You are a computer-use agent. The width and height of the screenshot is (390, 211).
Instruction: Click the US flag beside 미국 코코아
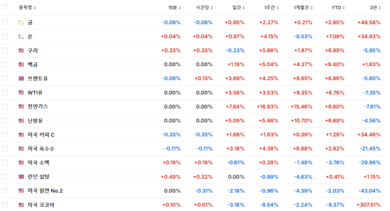tap(21, 205)
